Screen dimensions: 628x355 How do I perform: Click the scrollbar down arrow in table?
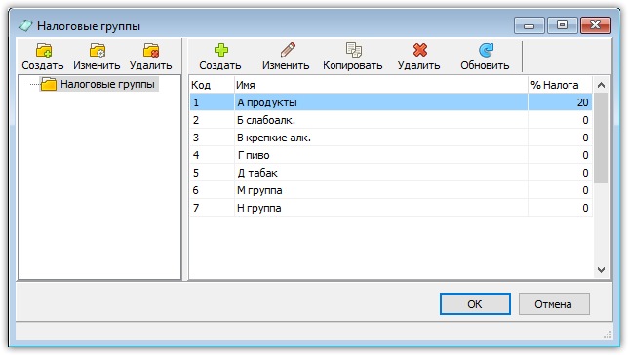tap(601, 270)
